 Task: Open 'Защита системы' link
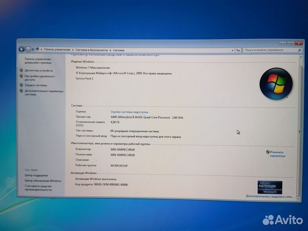[x=36, y=85]
